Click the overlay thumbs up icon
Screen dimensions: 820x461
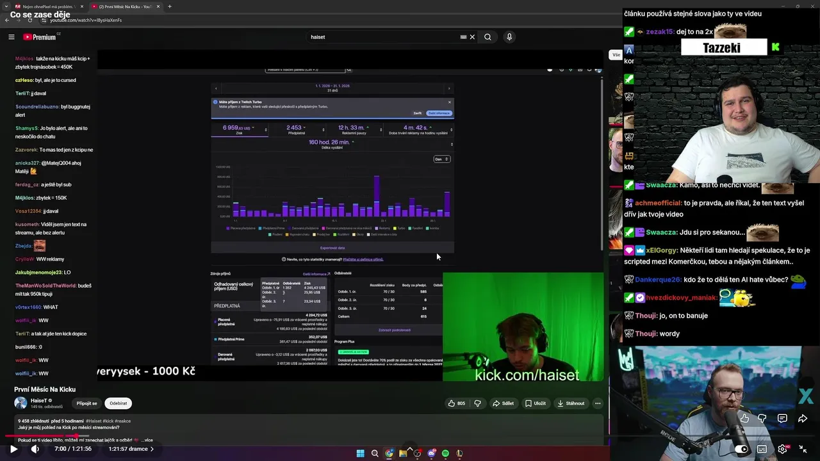[x=744, y=418]
